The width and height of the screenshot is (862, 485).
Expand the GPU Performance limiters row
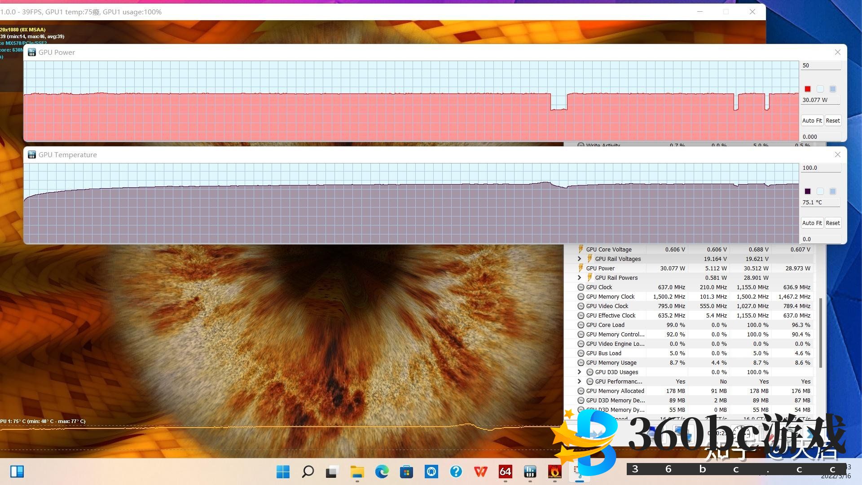579,381
